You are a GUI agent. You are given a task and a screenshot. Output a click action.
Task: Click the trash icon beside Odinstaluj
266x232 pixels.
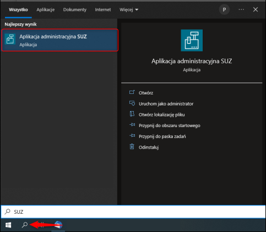click(x=132, y=146)
